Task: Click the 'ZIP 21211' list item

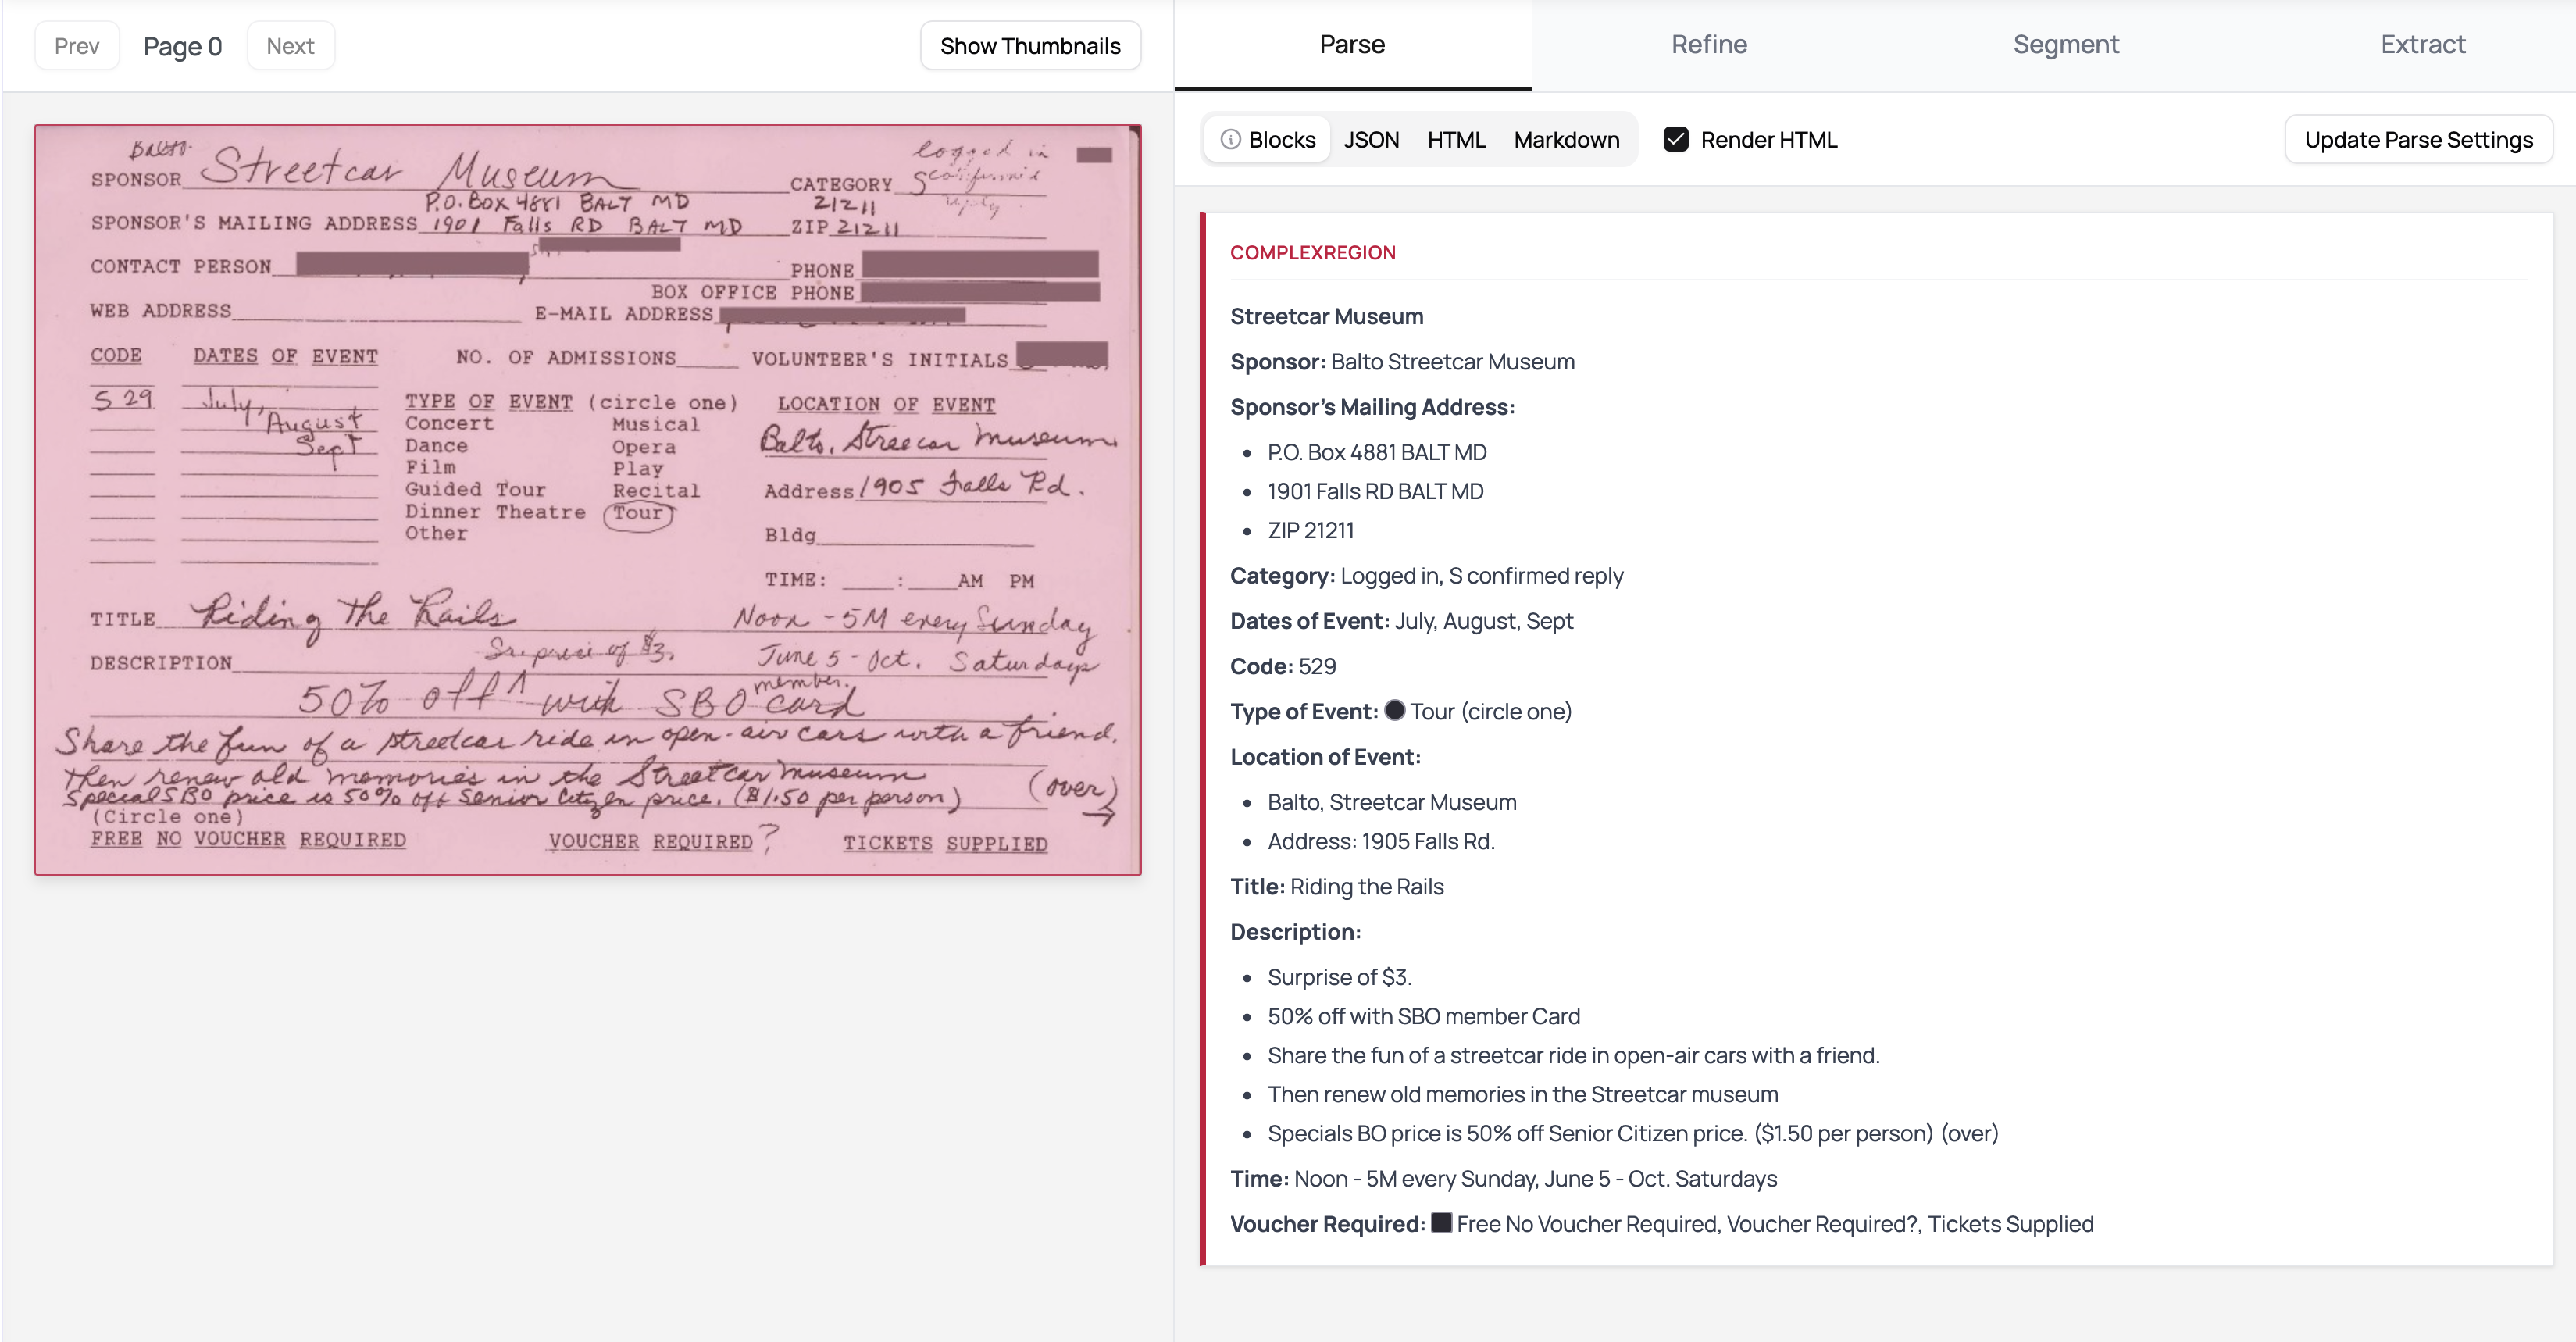Action: [x=1310, y=531]
